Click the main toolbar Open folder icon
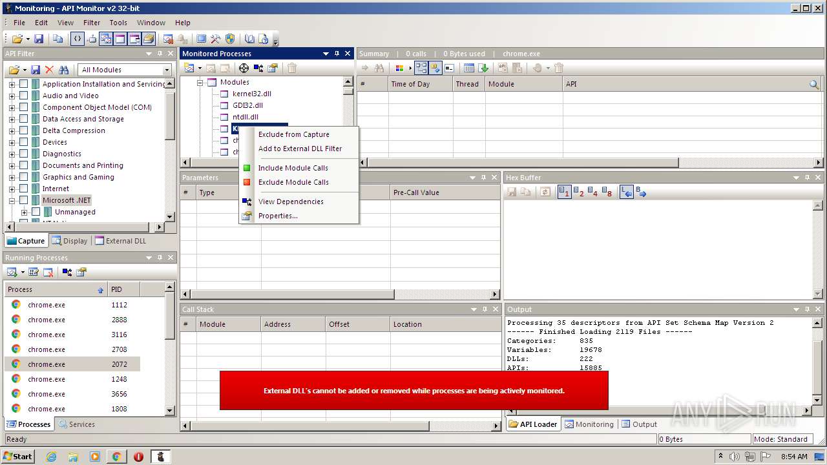 click(x=17, y=39)
